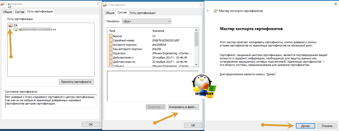Click OK in the middle certificate window
The image size is (339, 131).
click(x=193, y=125)
